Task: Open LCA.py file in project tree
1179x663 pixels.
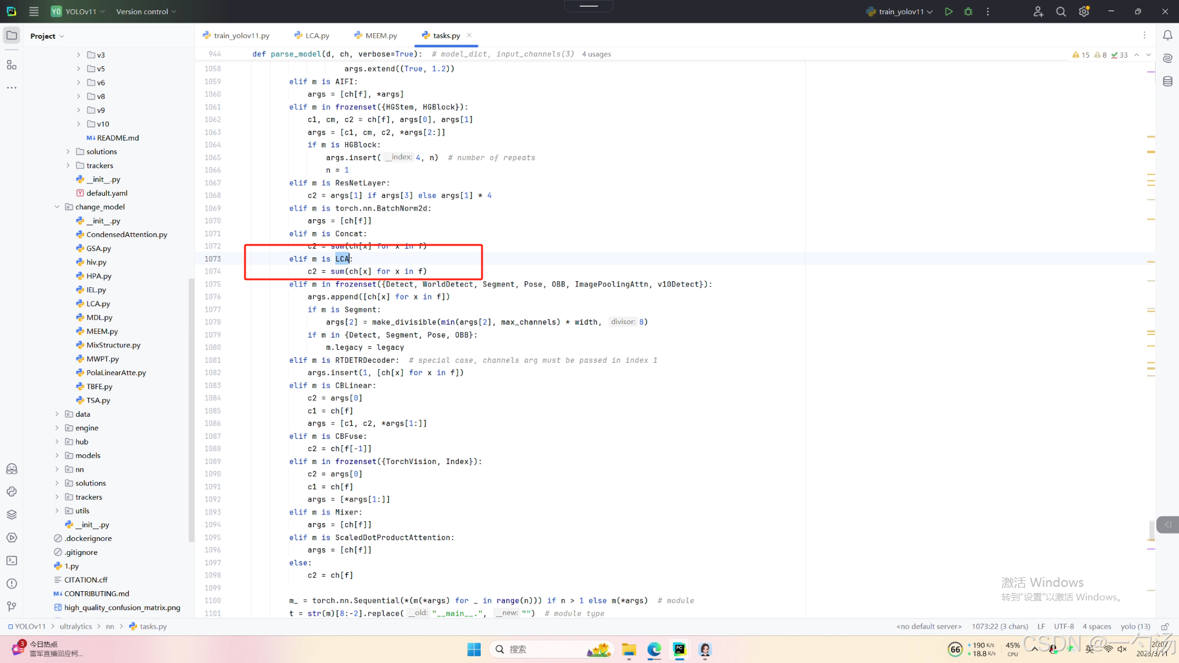Action: 98,304
